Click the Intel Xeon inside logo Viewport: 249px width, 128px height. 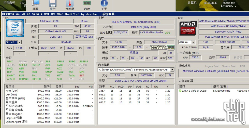[15, 28]
